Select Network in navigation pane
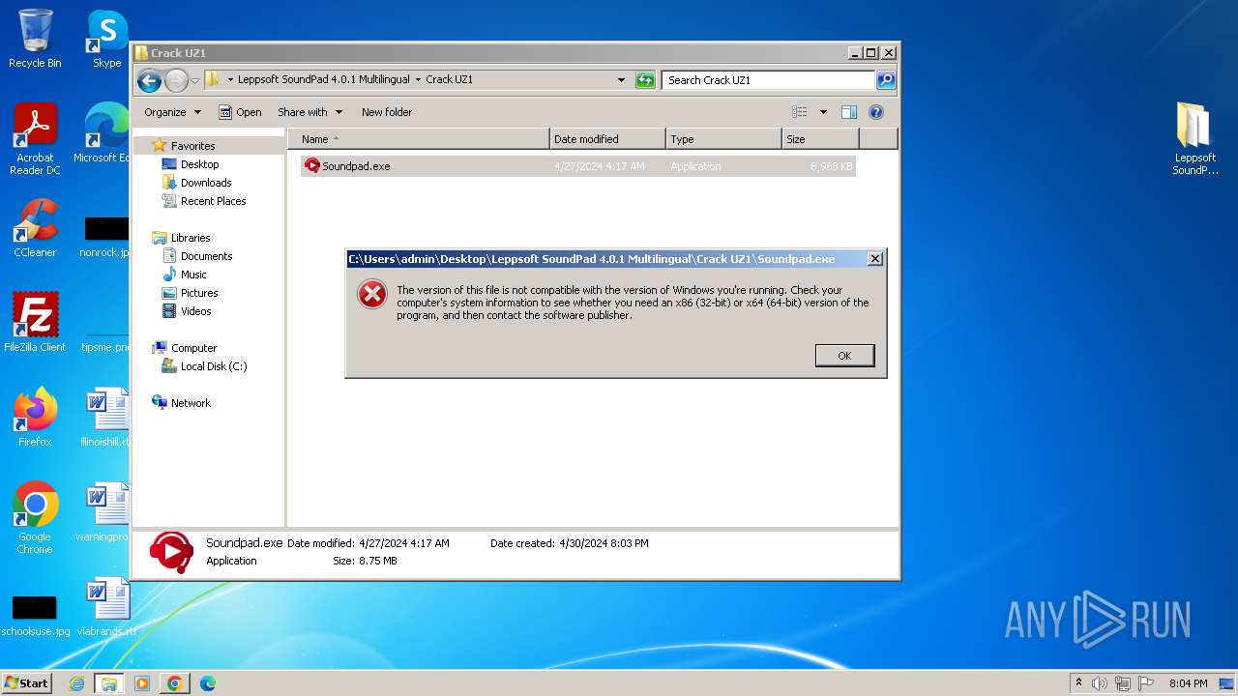Image resolution: width=1238 pixels, height=696 pixels. (x=191, y=403)
